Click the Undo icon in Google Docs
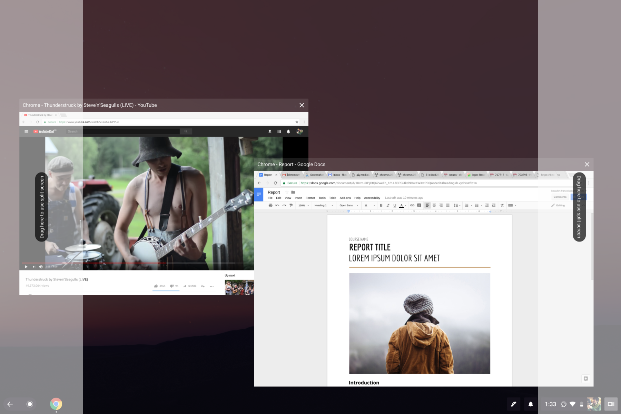Viewport: 621px width, 414px height. pyautogui.click(x=277, y=205)
